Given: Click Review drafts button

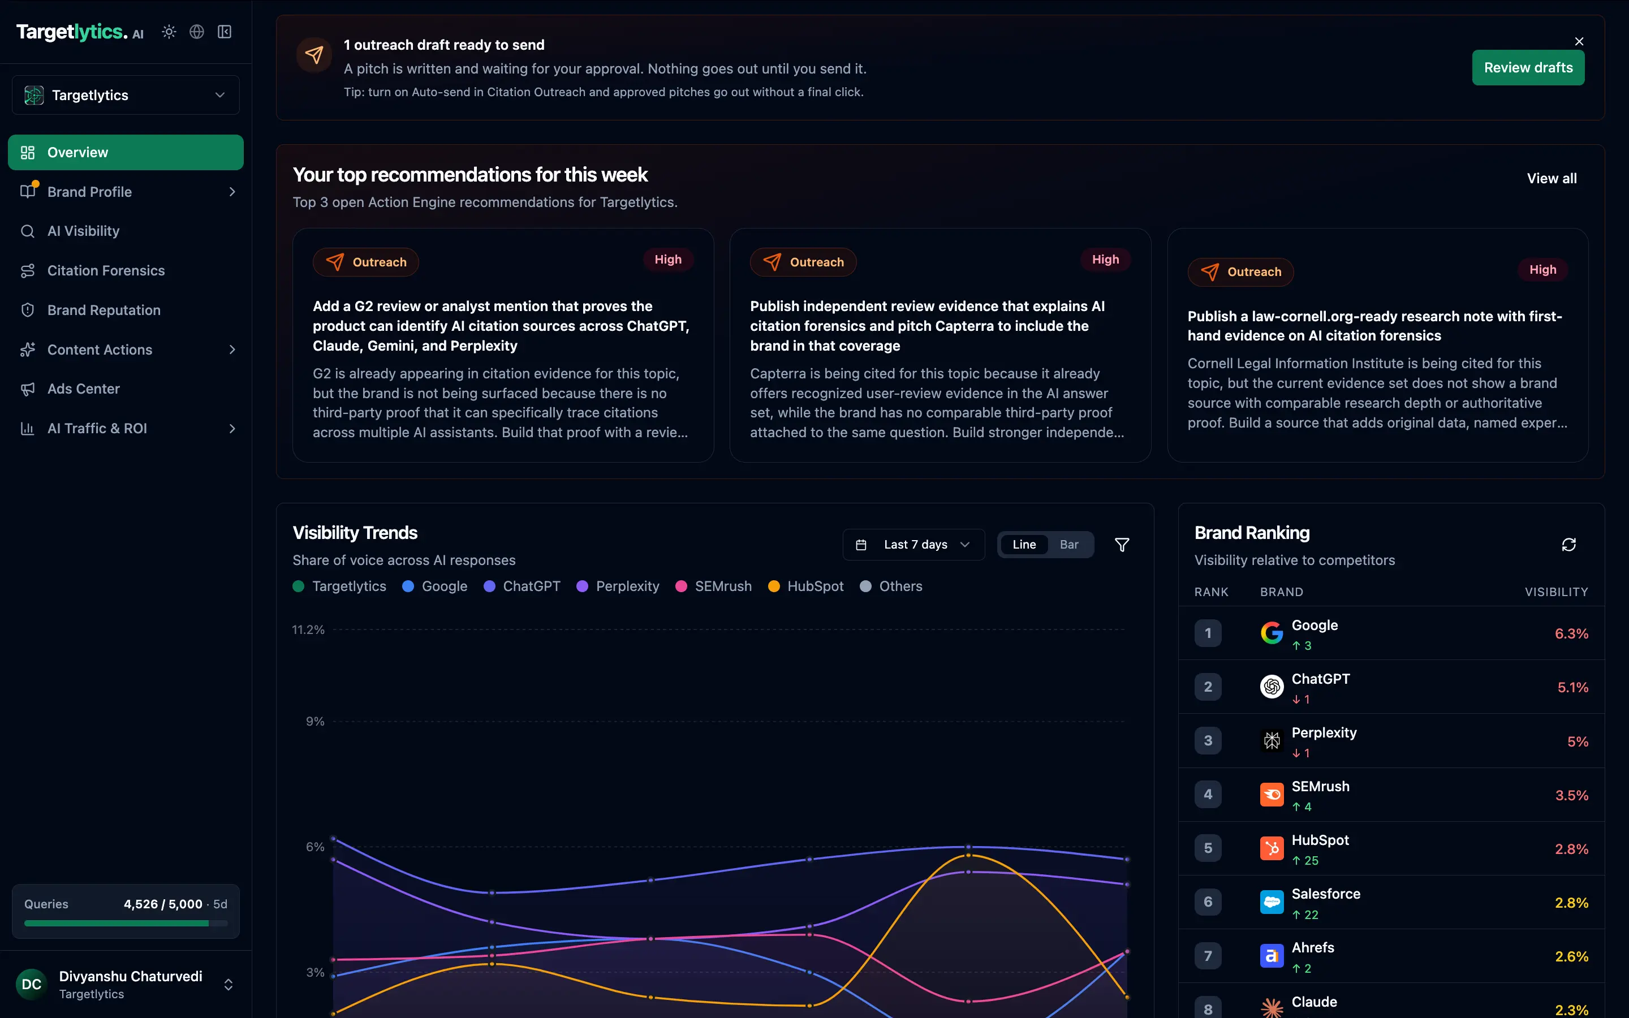Looking at the screenshot, I should pyautogui.click(x=1528, y=68).
